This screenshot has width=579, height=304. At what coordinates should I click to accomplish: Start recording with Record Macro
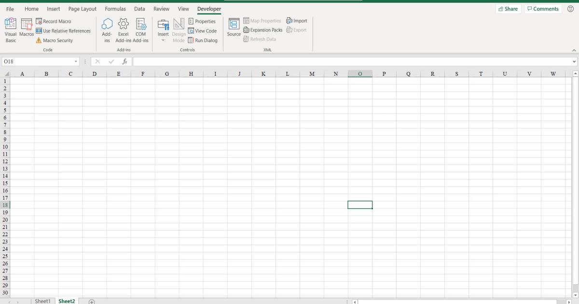[x=54, y=21]
